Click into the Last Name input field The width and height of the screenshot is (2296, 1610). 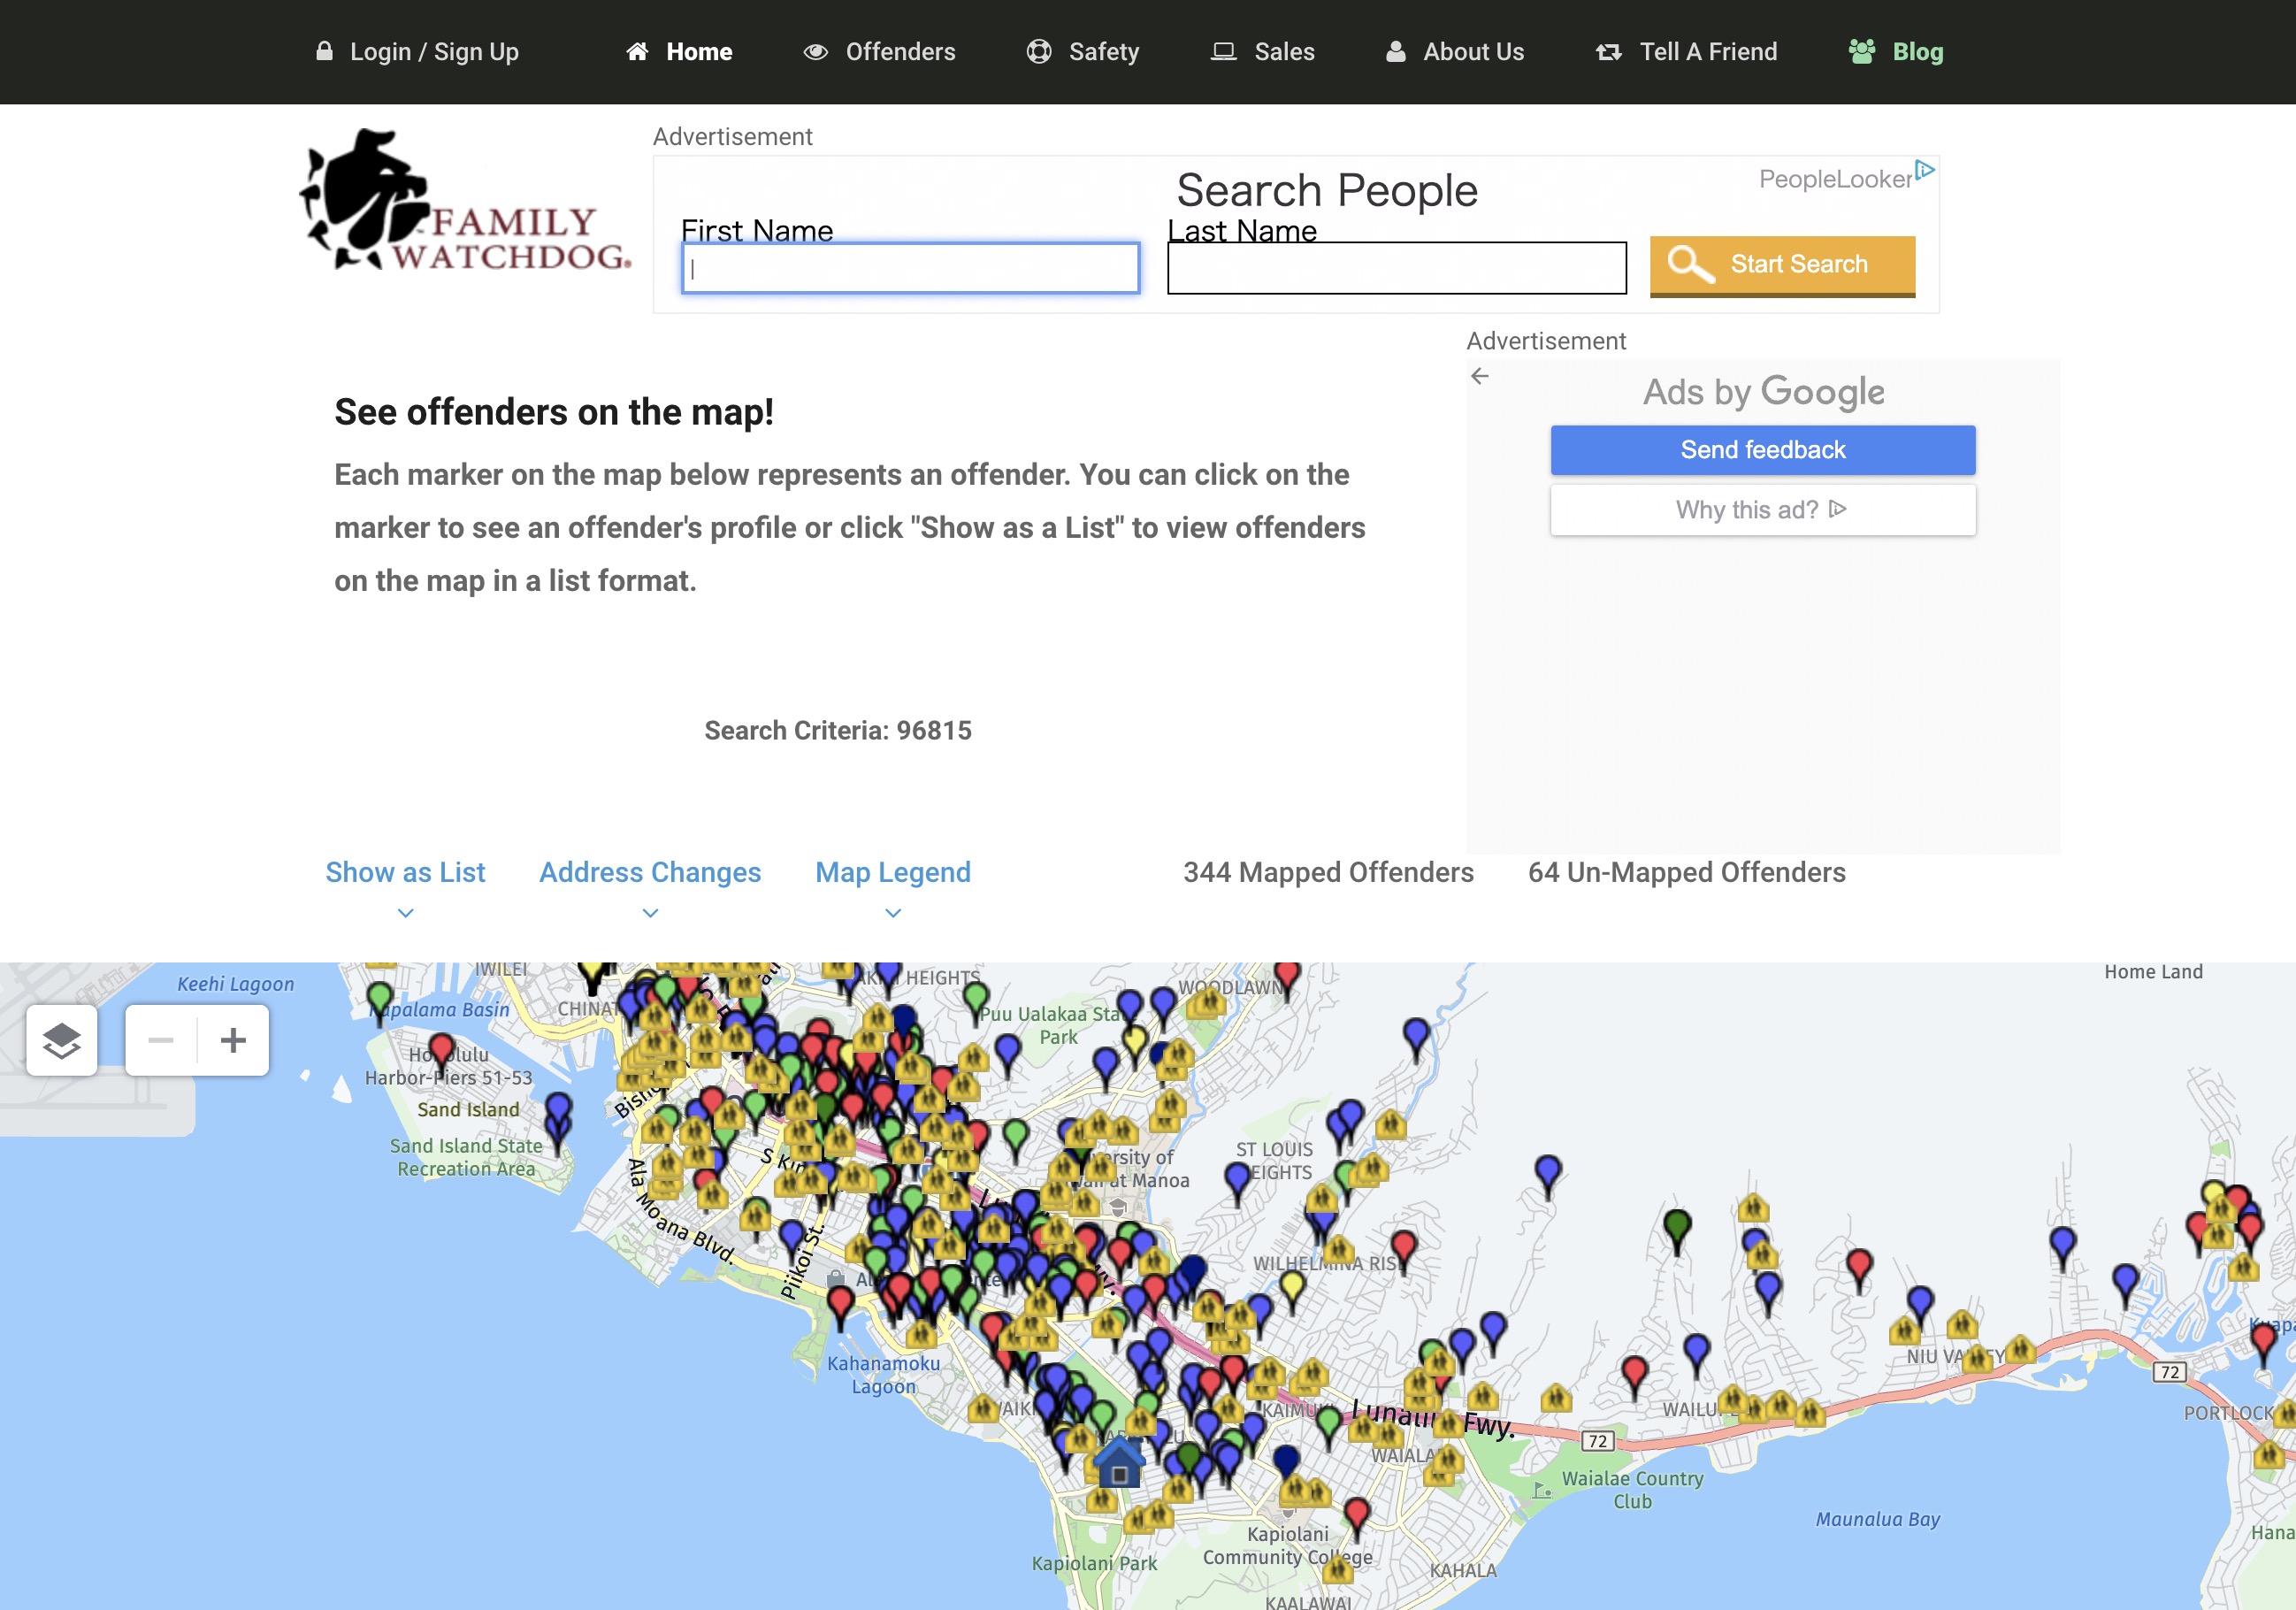pyautogui.click(x=1396, y=268)
